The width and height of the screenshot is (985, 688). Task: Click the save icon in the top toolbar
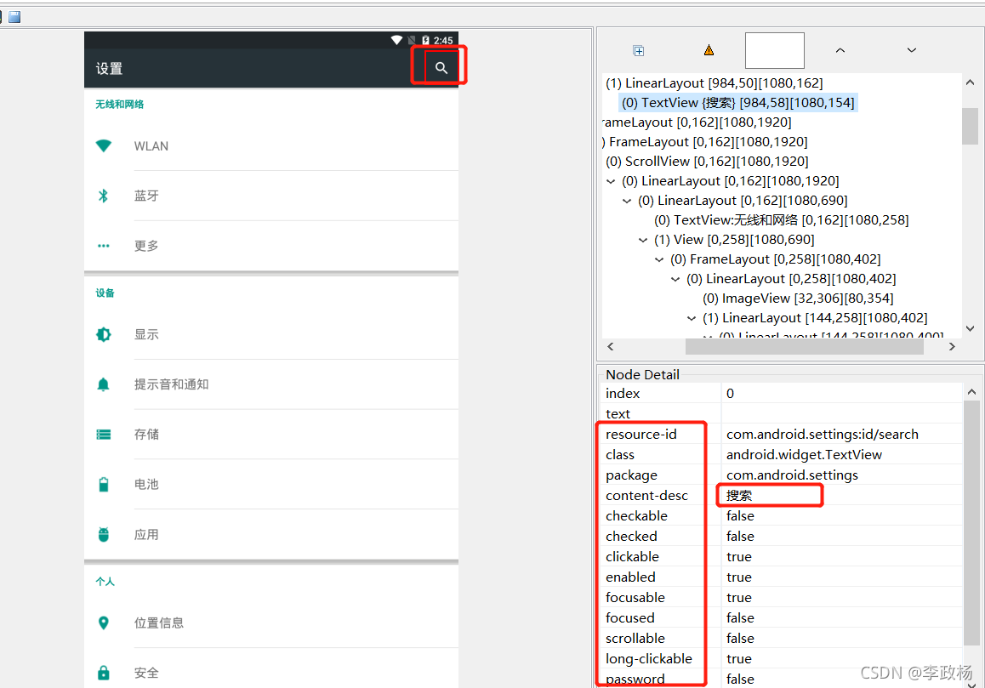(14, 17)
